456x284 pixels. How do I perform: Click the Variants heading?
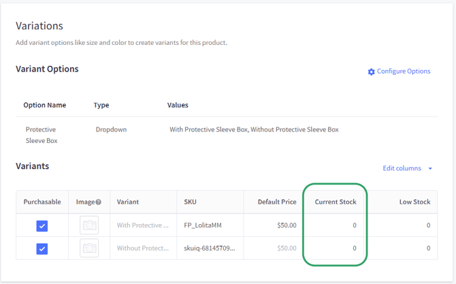pos(32,166)
